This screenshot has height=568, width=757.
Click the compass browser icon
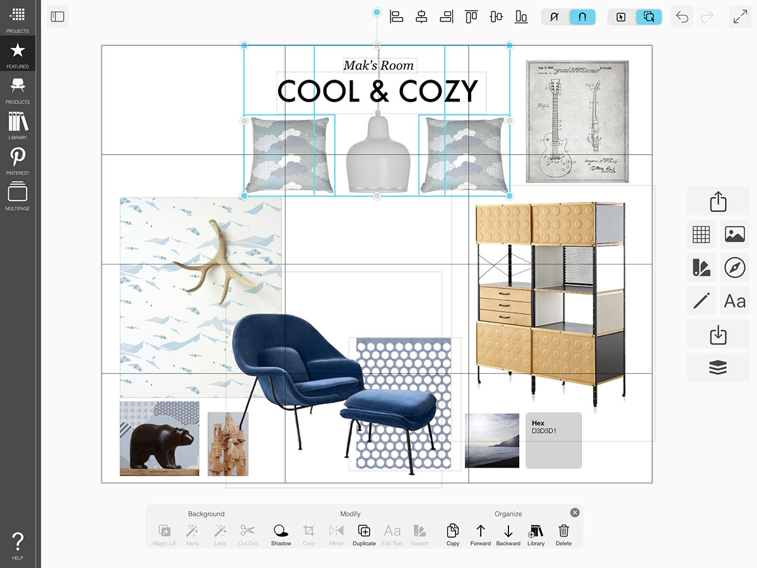coord(735,268)
